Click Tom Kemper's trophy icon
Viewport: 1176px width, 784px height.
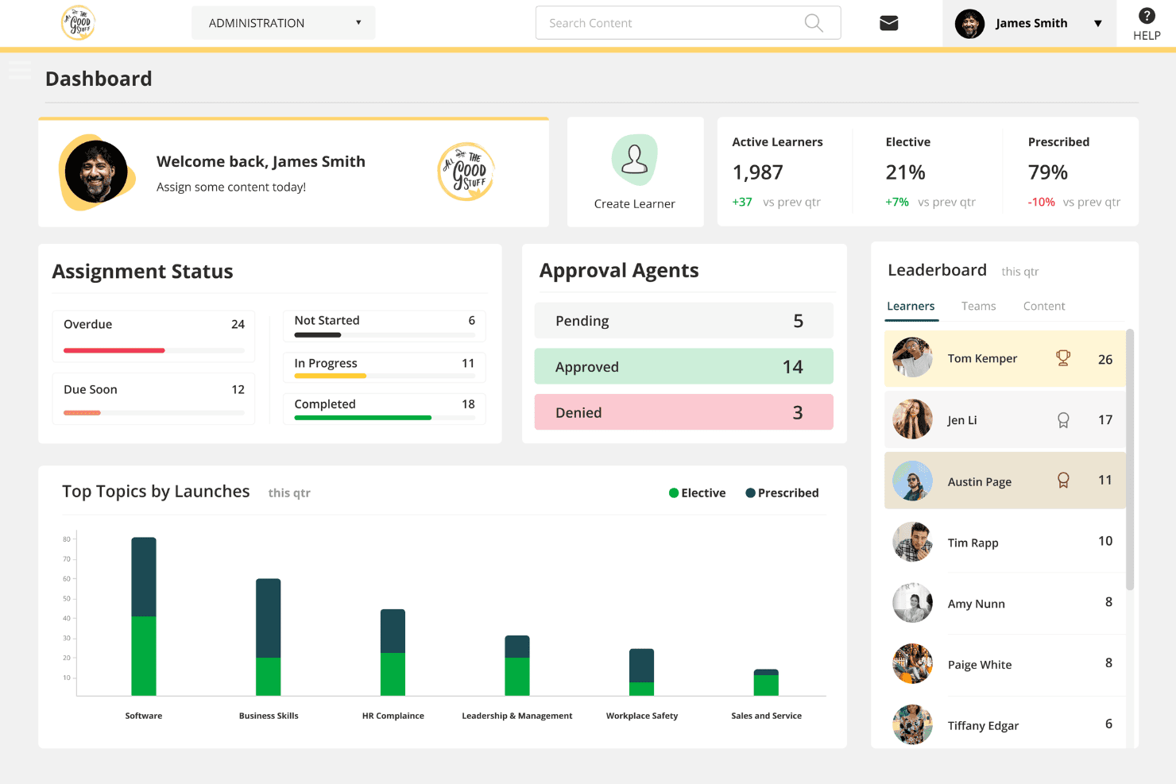(1063, 358)
